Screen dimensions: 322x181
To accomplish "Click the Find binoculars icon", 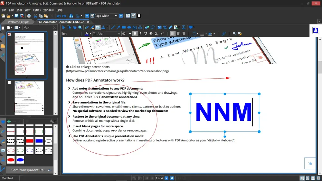I will click(71, 16).
